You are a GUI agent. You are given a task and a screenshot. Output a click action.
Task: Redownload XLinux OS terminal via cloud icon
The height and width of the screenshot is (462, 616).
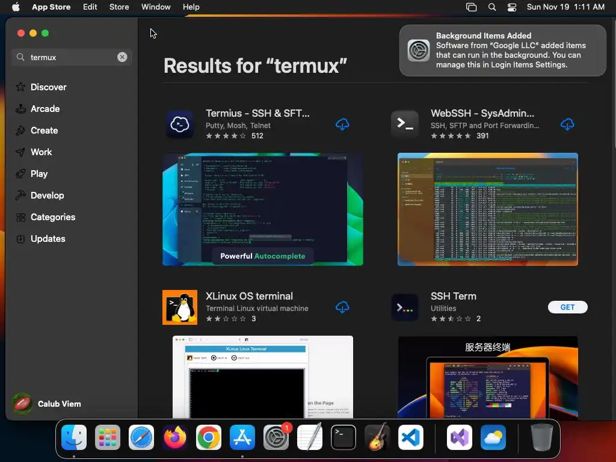(x=342, y=307)
